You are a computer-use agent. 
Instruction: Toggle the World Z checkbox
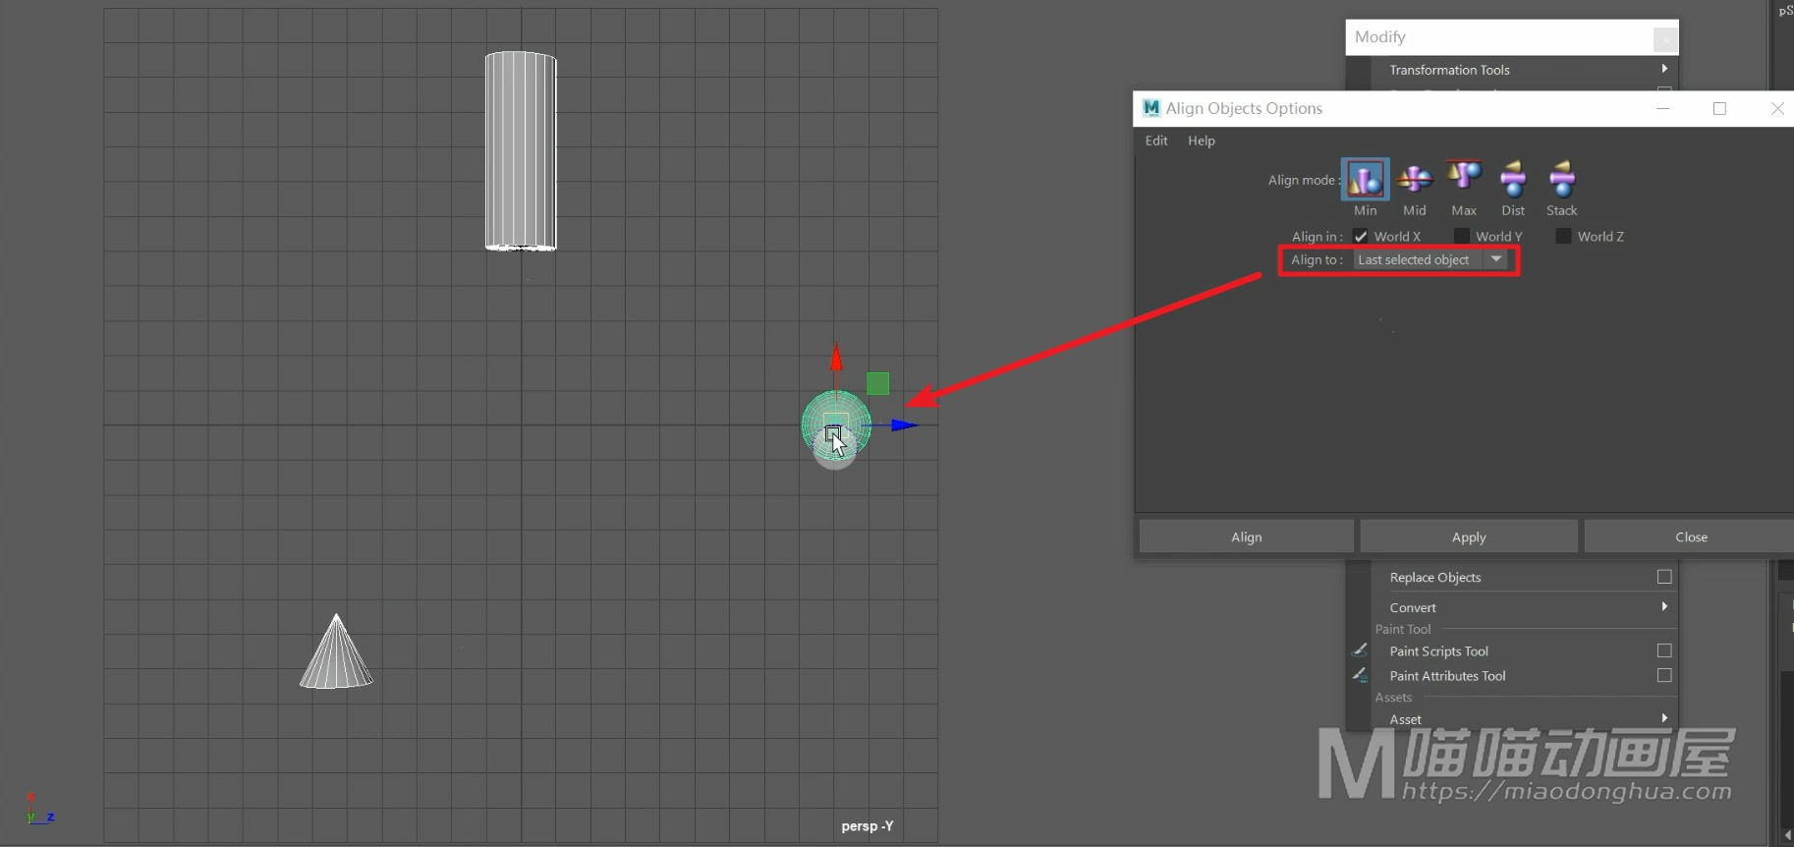[1563, 236]
